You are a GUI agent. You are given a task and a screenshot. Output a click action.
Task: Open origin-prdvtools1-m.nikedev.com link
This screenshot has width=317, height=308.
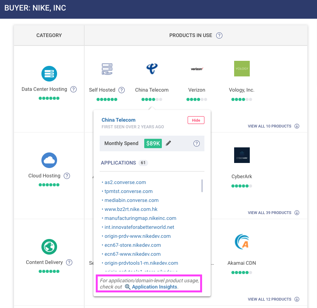click(141, 263)
